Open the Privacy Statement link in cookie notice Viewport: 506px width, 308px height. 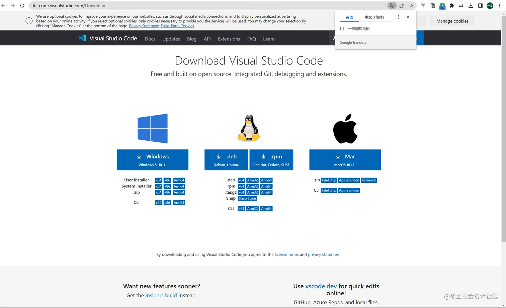click(x=144, y=26)
